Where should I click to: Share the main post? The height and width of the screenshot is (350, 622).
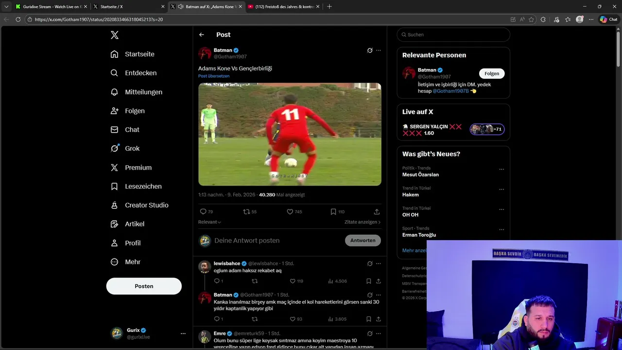coord(377,212)
